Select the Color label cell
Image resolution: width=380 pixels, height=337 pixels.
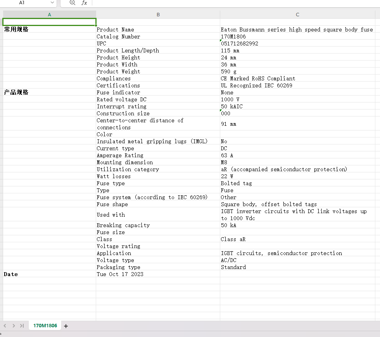coord(158,134)
